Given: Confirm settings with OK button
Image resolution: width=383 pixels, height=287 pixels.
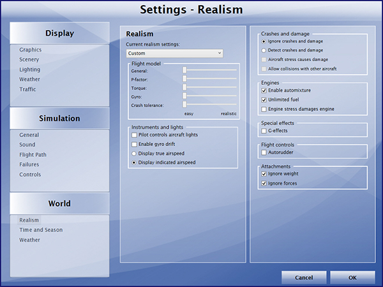Looking at the screenshot, I should pos(352,277).
